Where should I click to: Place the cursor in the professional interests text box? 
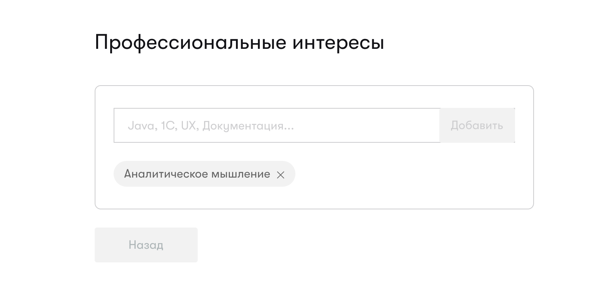coord(276,125)
